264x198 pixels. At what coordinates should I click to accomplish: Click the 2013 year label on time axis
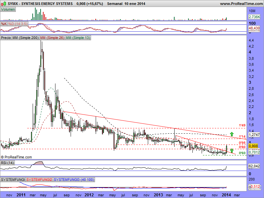click(x=158, y=195)
